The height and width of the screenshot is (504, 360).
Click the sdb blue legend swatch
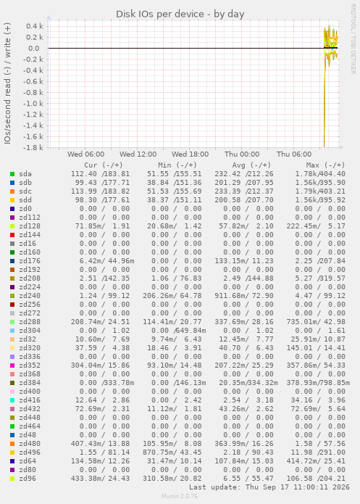[12, 183]
